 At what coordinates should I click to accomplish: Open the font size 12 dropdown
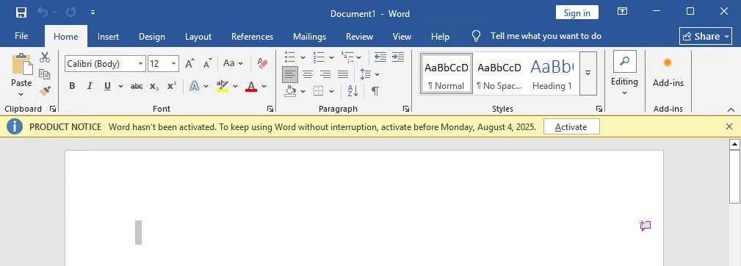174,63
